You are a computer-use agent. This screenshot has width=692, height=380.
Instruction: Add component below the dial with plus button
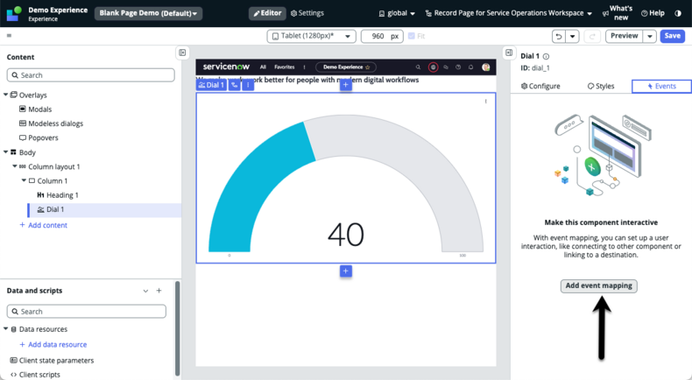click(346, 271)
